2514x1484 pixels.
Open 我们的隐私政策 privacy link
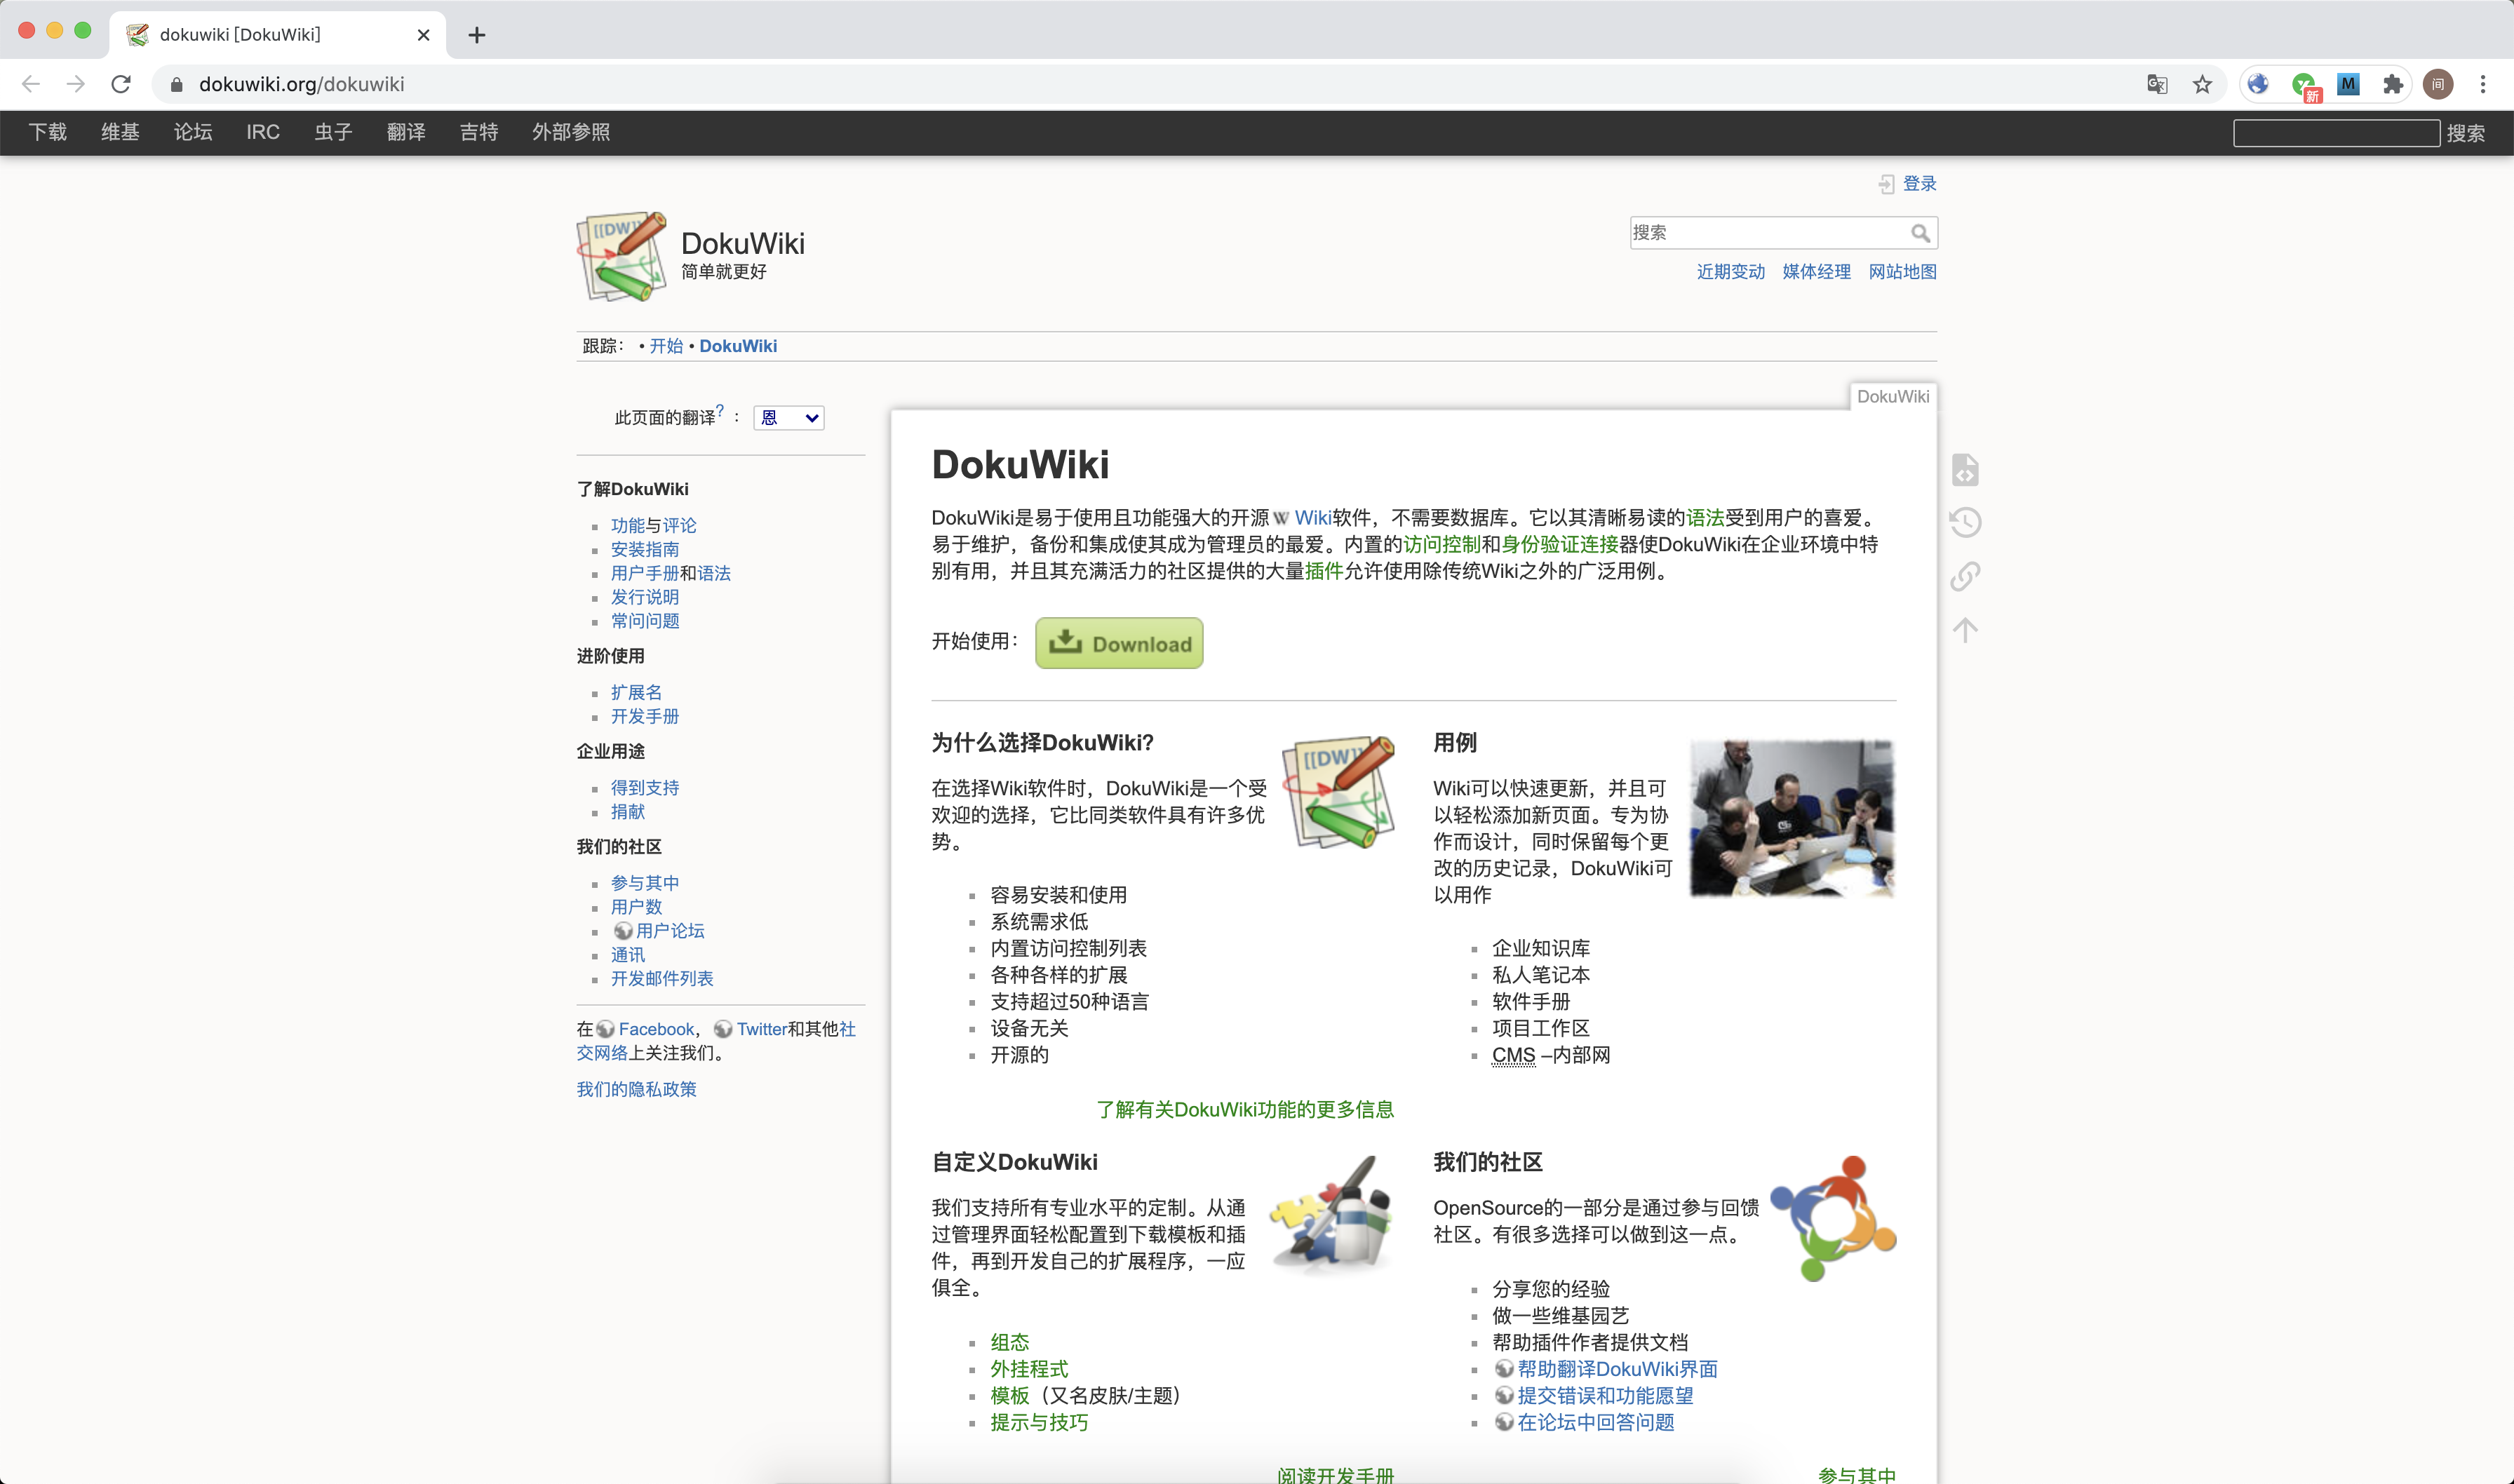point(636,1090)
